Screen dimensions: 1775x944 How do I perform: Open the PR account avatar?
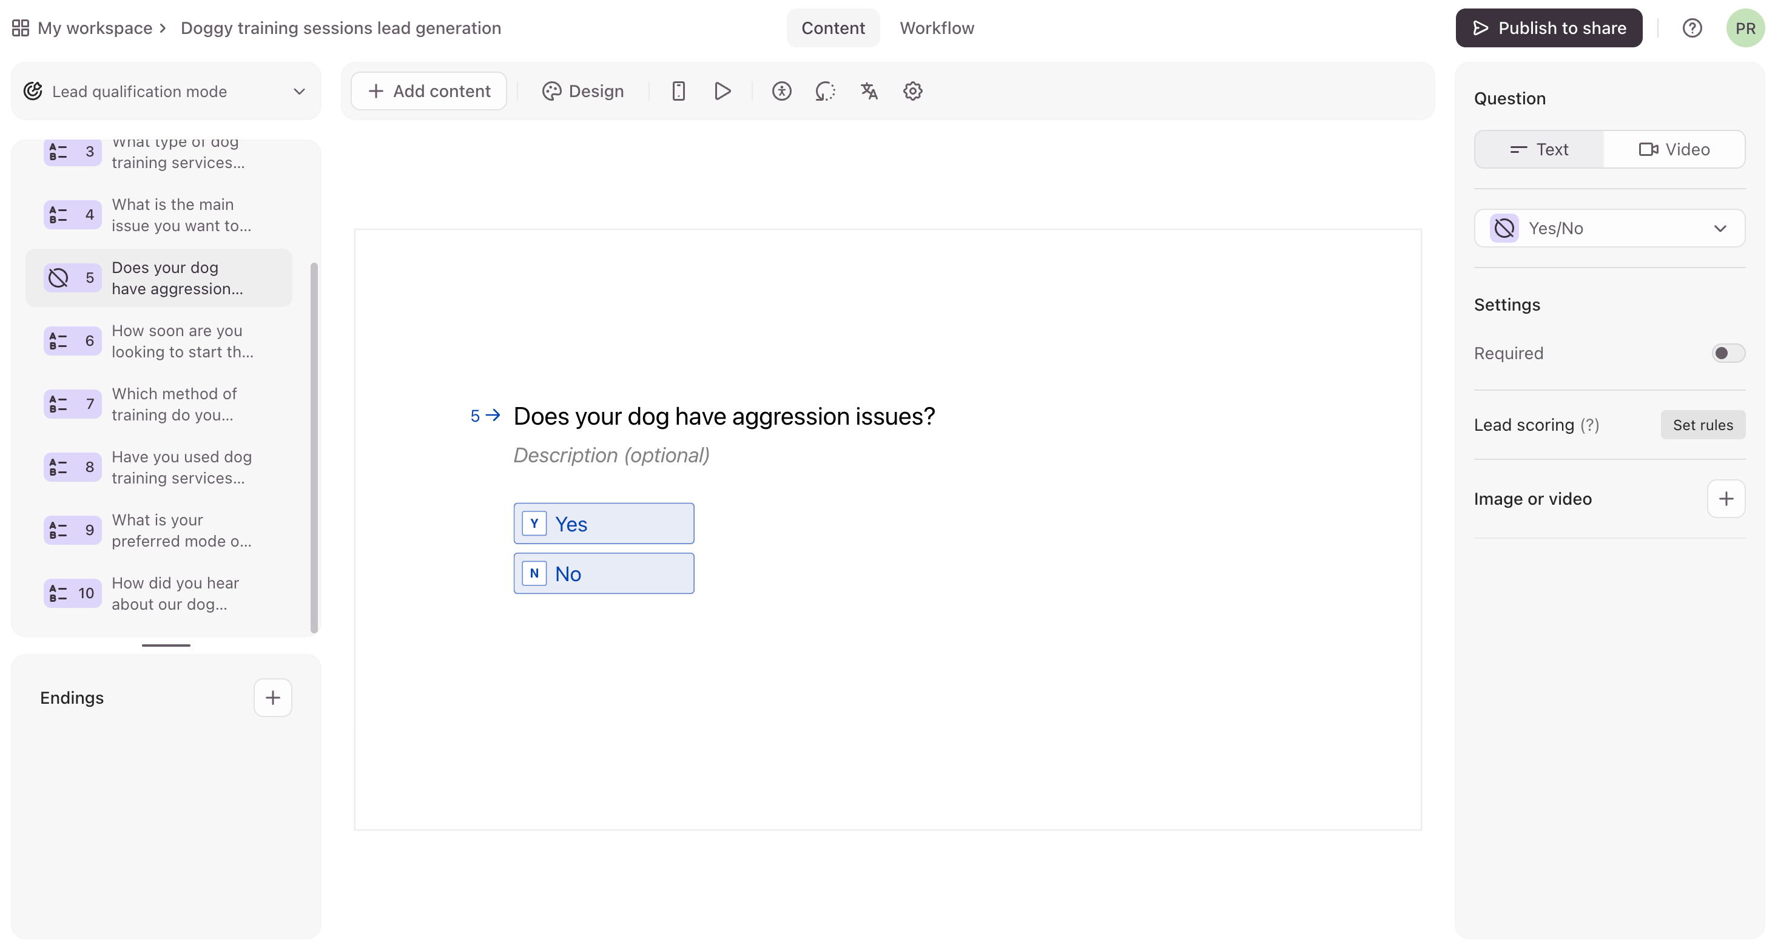click(1745, 29)
